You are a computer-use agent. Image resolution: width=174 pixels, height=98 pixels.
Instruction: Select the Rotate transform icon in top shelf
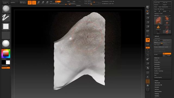[x=47, y=2]
